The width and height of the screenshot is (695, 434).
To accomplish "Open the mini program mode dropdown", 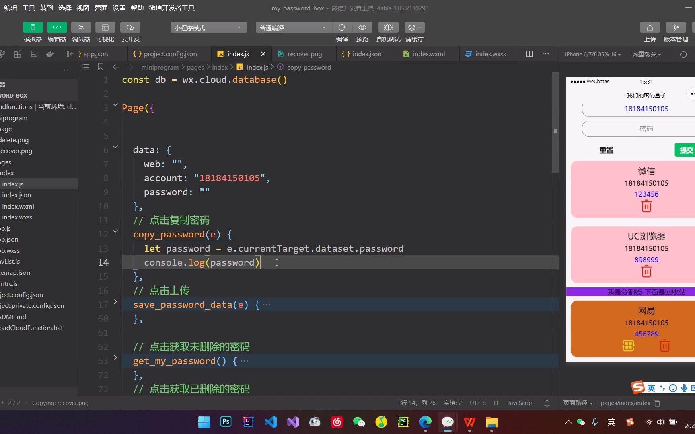I will pos(208,27).
